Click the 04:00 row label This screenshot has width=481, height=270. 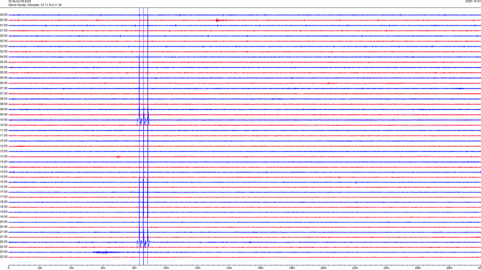point(4,56)
